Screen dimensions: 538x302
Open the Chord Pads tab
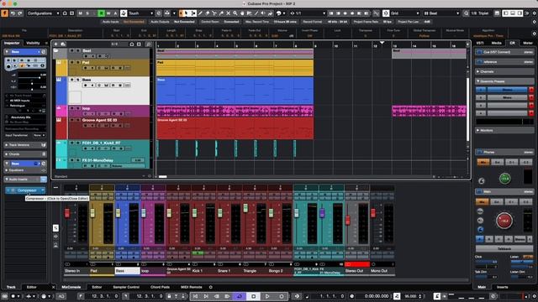(x=160, y=287)
